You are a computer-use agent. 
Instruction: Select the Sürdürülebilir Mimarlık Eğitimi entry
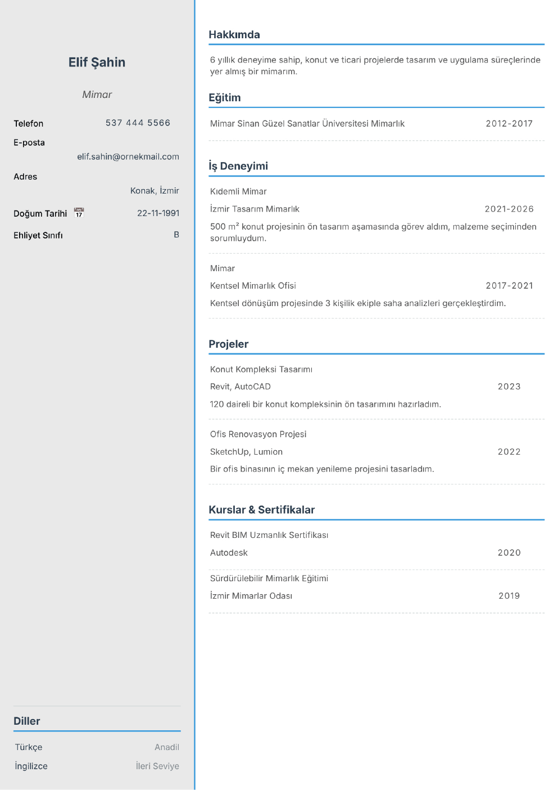coord(269,578)
